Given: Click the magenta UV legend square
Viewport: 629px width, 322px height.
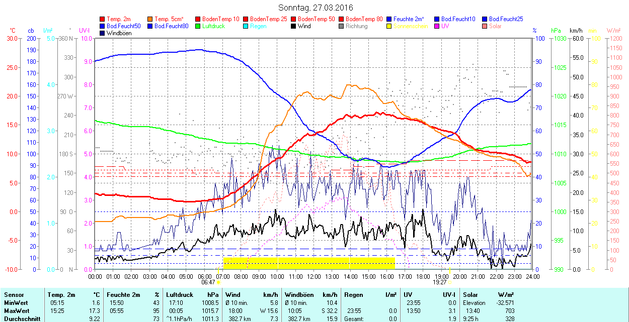Looking at the screenshot, I should (437, 26).
